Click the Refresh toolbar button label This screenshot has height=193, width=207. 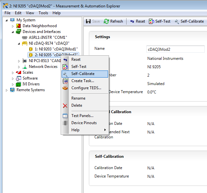(116, 21)
